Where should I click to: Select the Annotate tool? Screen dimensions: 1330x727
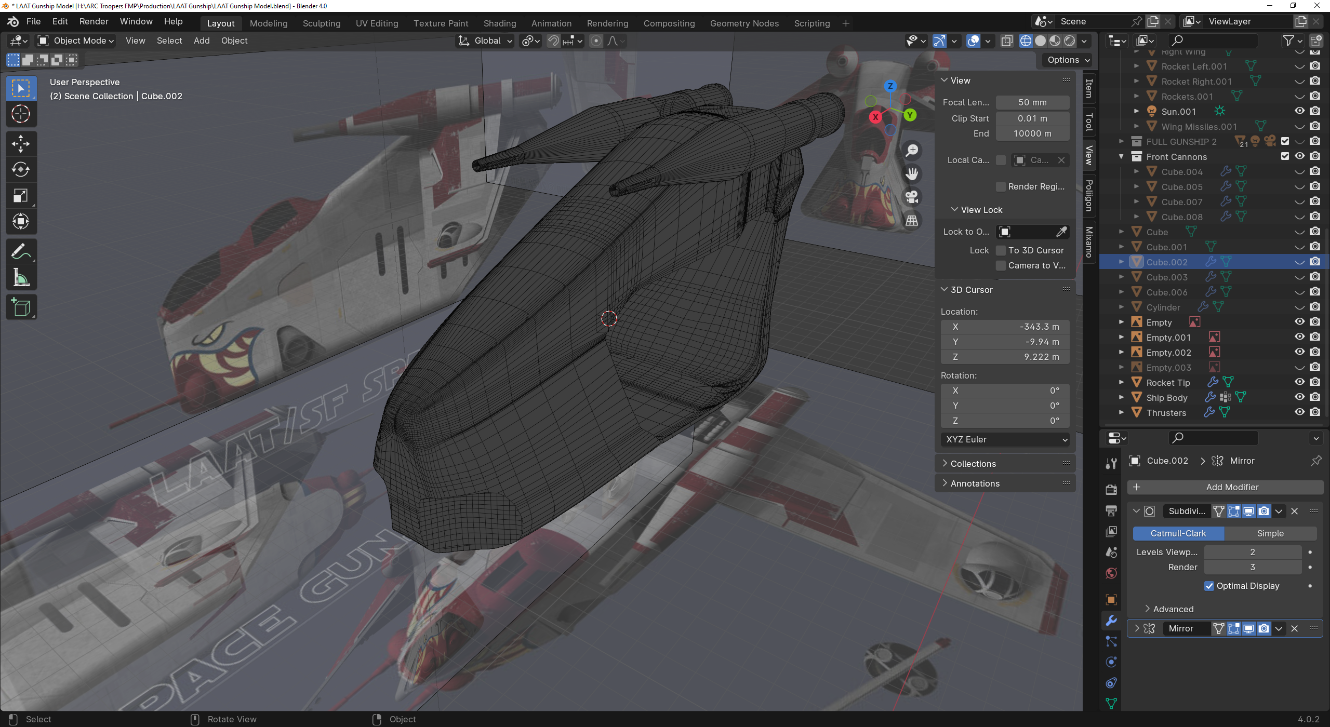click(21, 252)
